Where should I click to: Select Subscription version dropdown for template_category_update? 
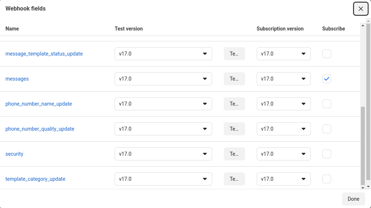pos(284,179)
